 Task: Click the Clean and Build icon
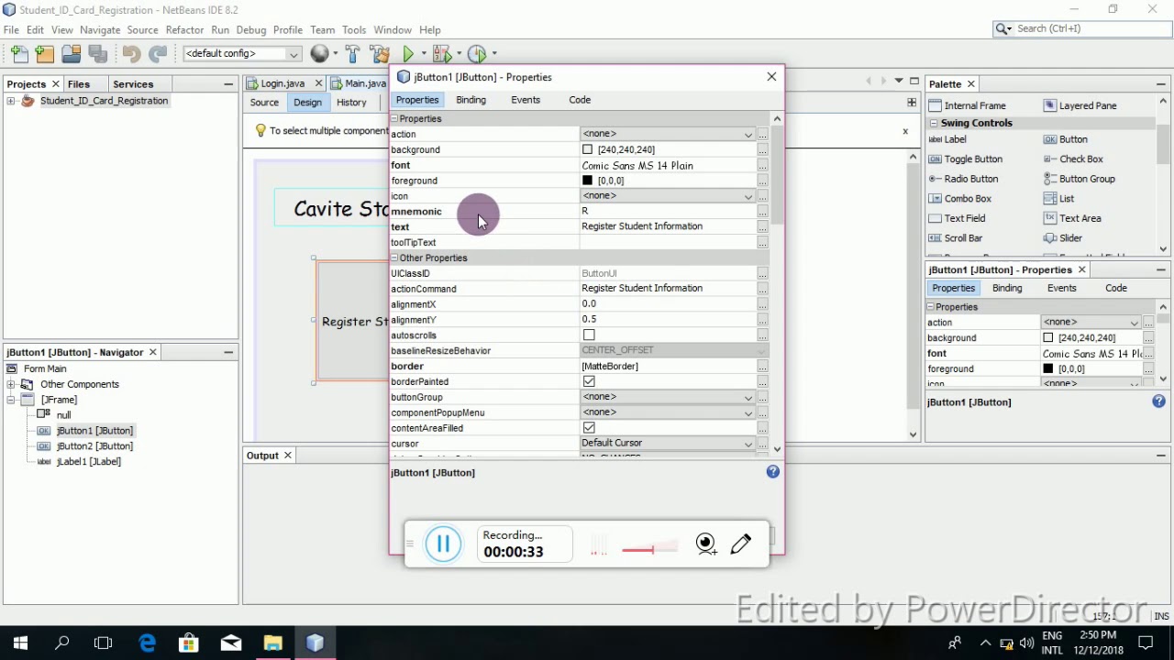coord(380,54)
